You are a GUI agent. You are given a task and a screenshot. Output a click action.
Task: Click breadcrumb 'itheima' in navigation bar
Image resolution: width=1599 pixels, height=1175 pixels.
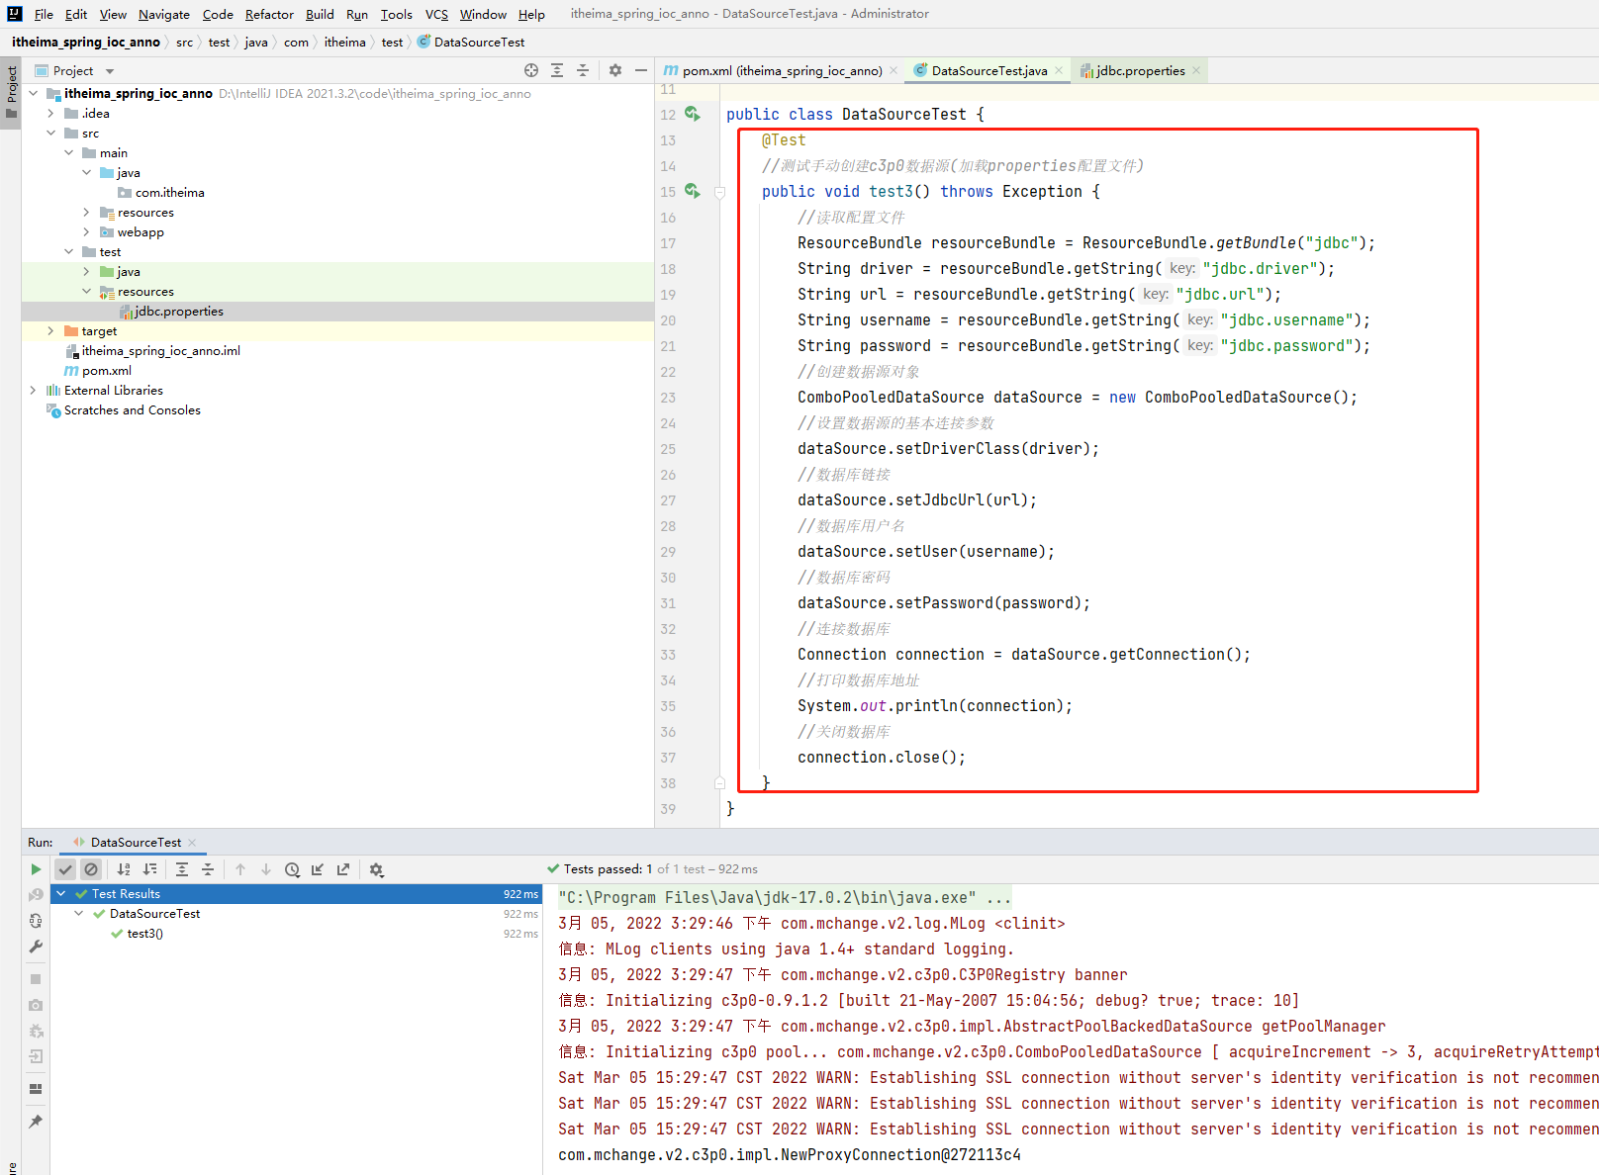344,42
